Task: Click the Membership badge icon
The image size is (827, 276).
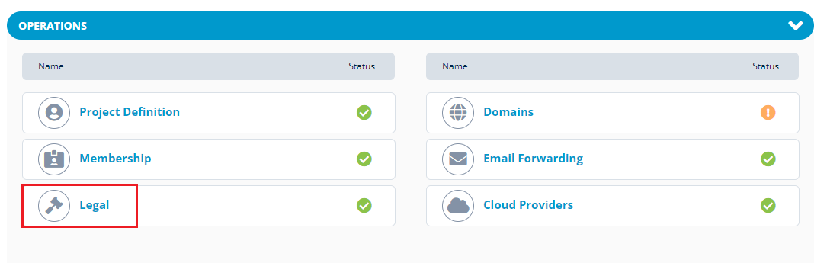Action: [54, 159]
